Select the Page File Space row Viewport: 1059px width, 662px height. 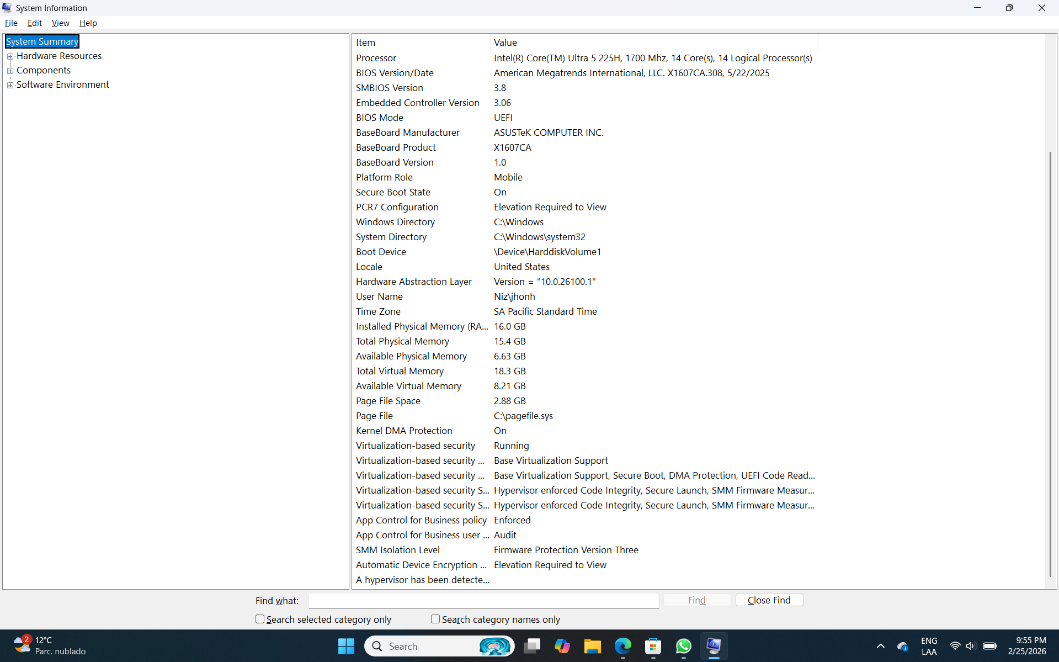pos(585,401)
